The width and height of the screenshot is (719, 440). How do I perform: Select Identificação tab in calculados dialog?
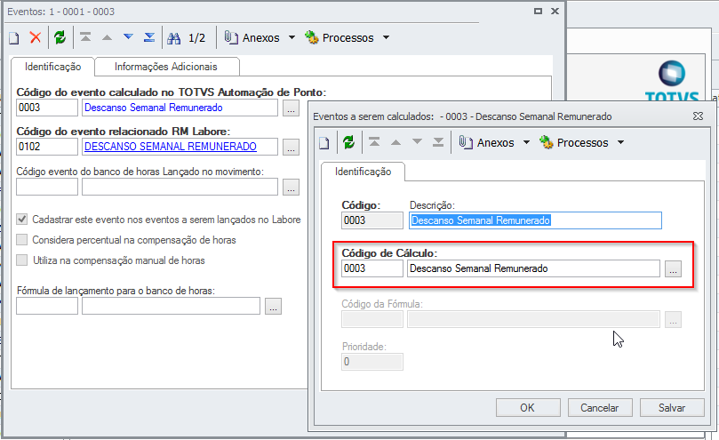[x=363, y=172]
